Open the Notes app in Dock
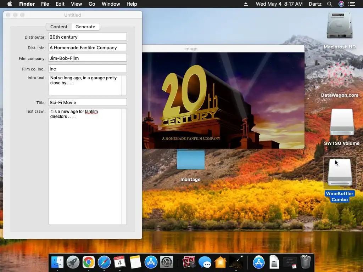 [x=135, y=262]
